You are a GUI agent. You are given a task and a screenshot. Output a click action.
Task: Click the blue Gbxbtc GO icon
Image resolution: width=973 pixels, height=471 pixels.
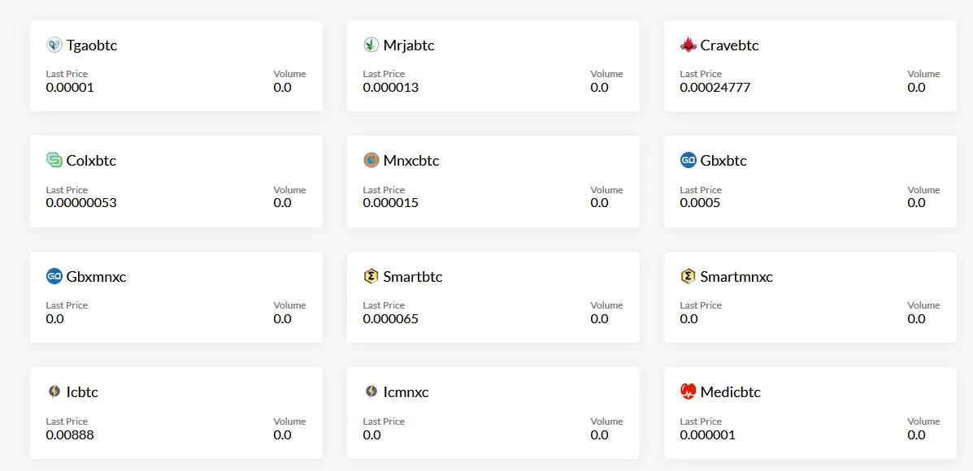688,161
